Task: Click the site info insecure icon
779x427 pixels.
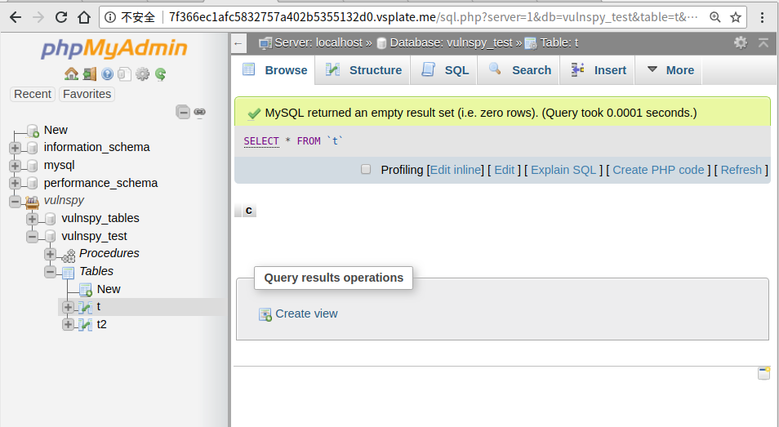Action: tap(109, 17)
